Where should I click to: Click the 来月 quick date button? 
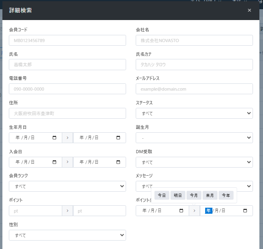(x=210, y=195)
